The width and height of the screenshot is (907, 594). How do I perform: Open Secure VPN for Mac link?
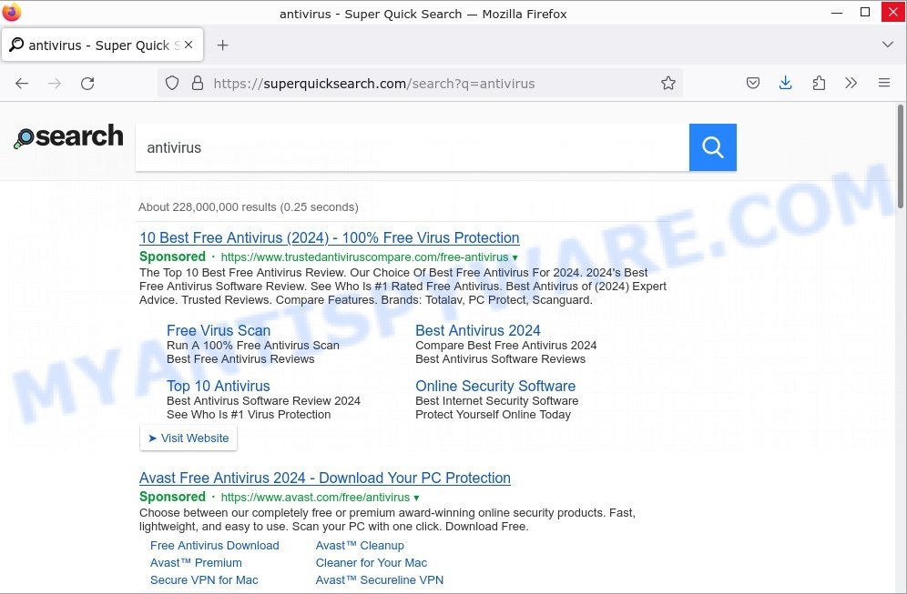click(204, 580)
